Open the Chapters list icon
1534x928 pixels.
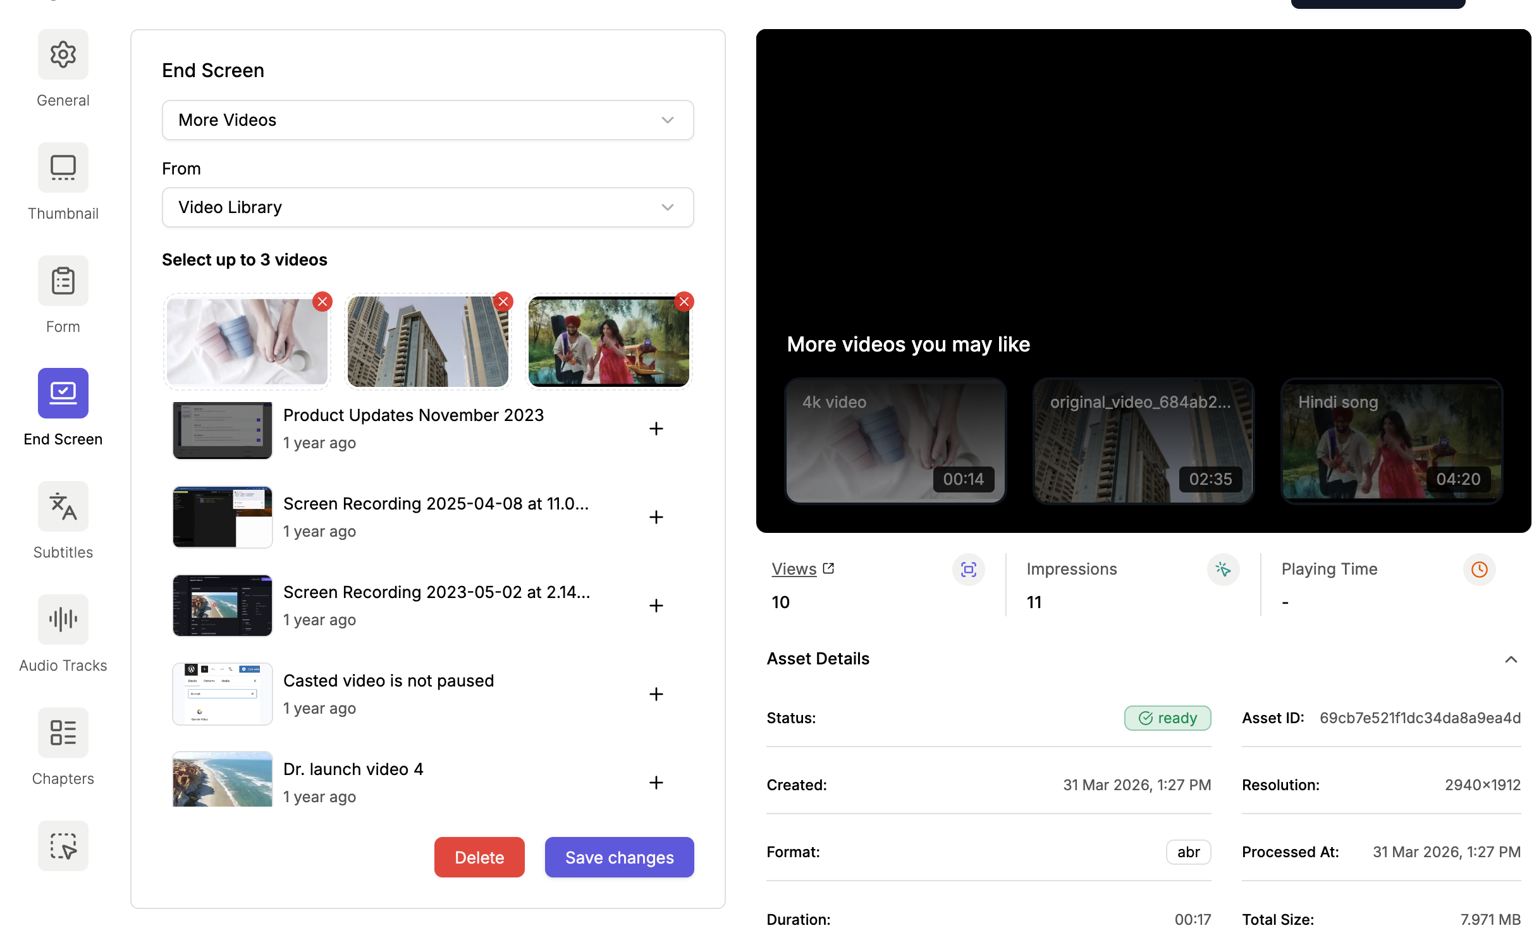pyautogui.click(x=63, y=733)
